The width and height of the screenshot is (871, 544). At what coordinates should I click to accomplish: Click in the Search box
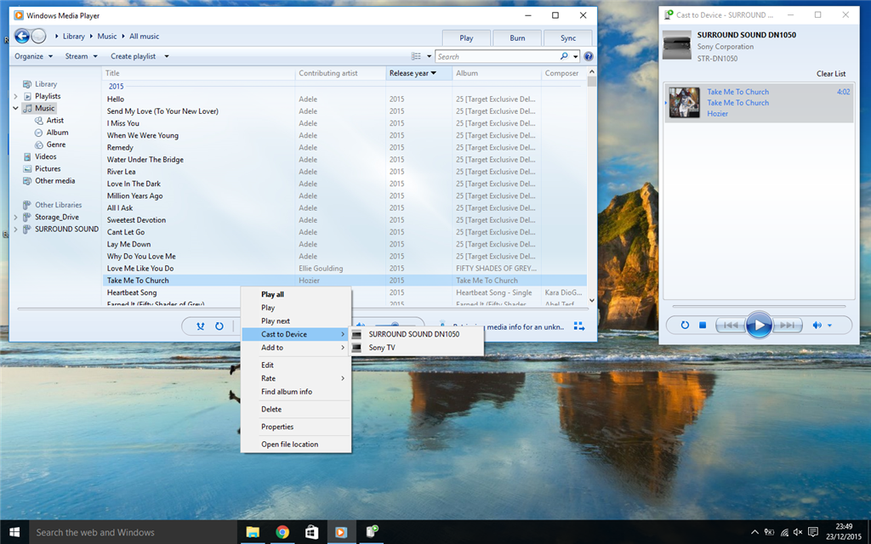497,56
